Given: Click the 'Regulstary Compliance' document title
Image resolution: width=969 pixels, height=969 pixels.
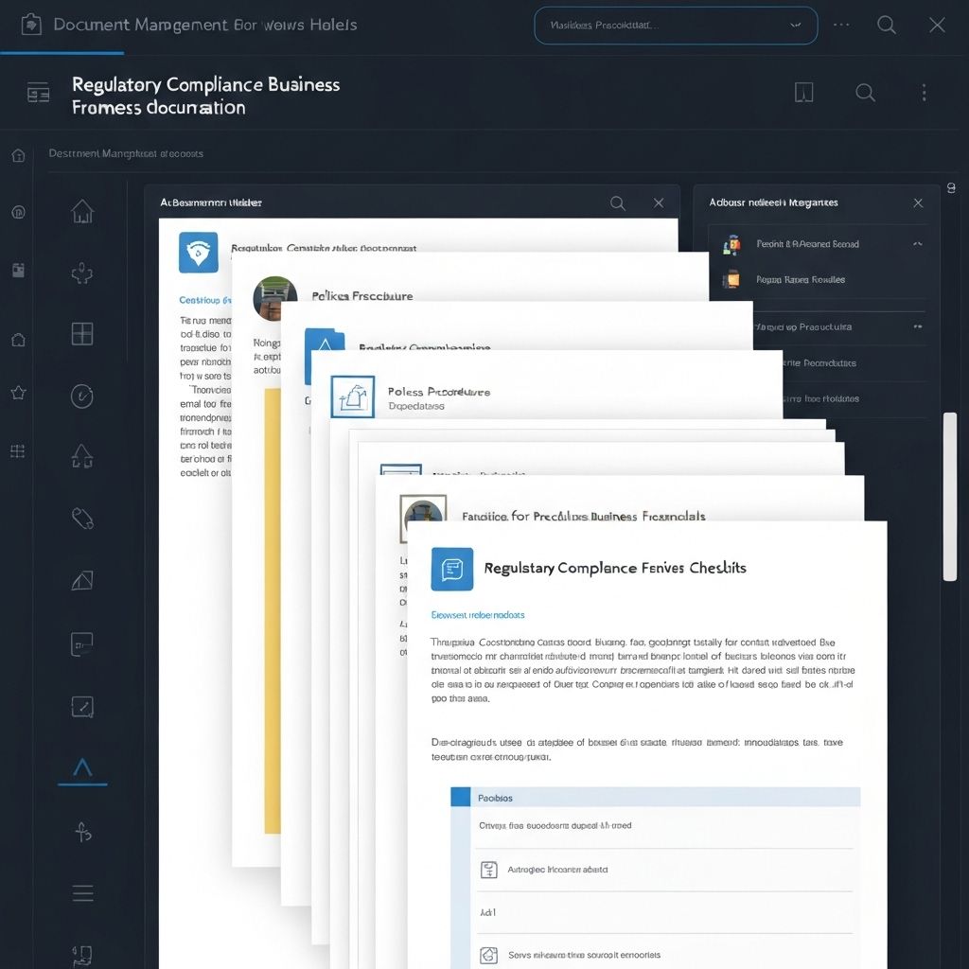Looking at the screenshot, I should click(x=614, y=568).
